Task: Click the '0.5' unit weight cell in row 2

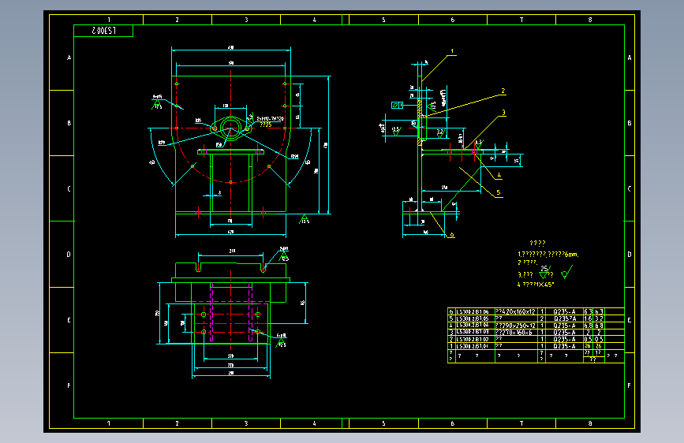Action: pos(588,339)
